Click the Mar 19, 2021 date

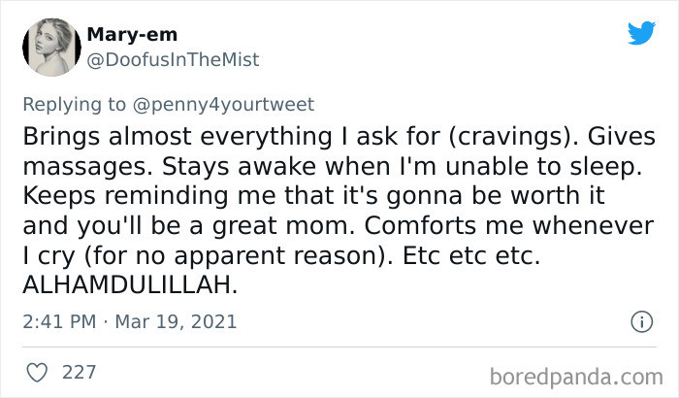click(x=176, y=321)
